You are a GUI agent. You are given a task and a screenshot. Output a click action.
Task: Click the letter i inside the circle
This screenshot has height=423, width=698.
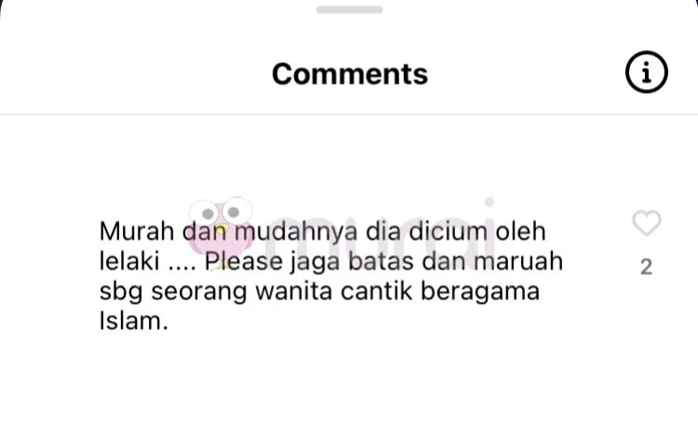tap(647, 73)
